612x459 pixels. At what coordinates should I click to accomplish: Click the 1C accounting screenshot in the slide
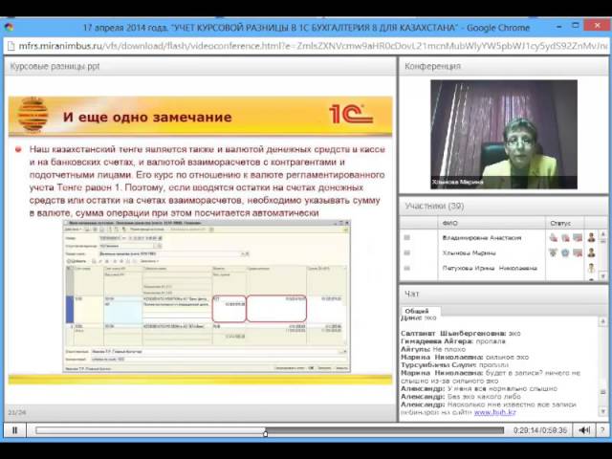coord(207,295)
